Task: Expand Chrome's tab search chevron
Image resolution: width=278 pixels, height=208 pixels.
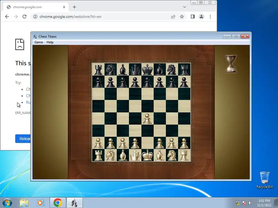Action: point(185,7)
